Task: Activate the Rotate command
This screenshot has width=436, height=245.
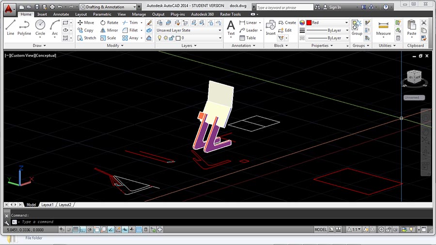Action: pyautogui.click(x=109, y=22)
